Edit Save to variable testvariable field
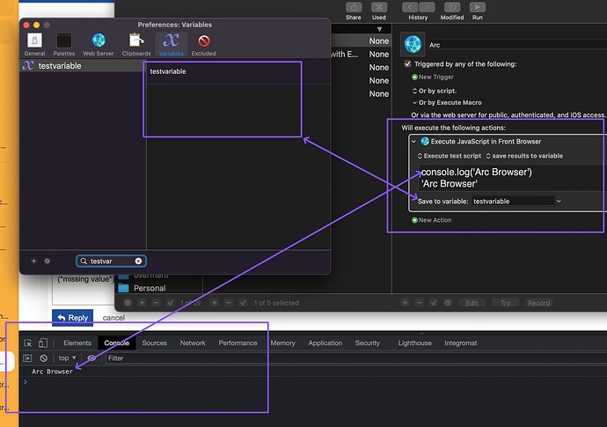This screenshot has height=427, width=607. tap(513, 201)
